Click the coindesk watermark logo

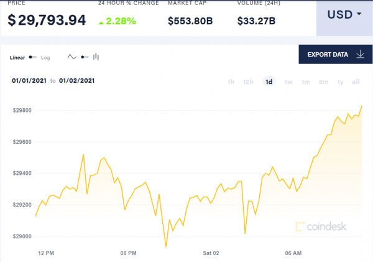click(321, 227)
